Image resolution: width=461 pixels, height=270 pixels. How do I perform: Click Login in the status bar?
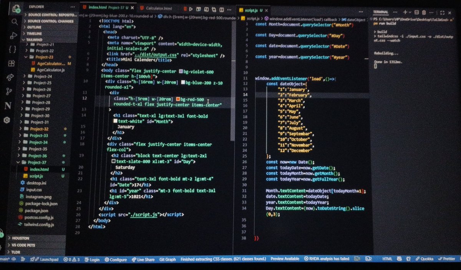click(92, 260)
